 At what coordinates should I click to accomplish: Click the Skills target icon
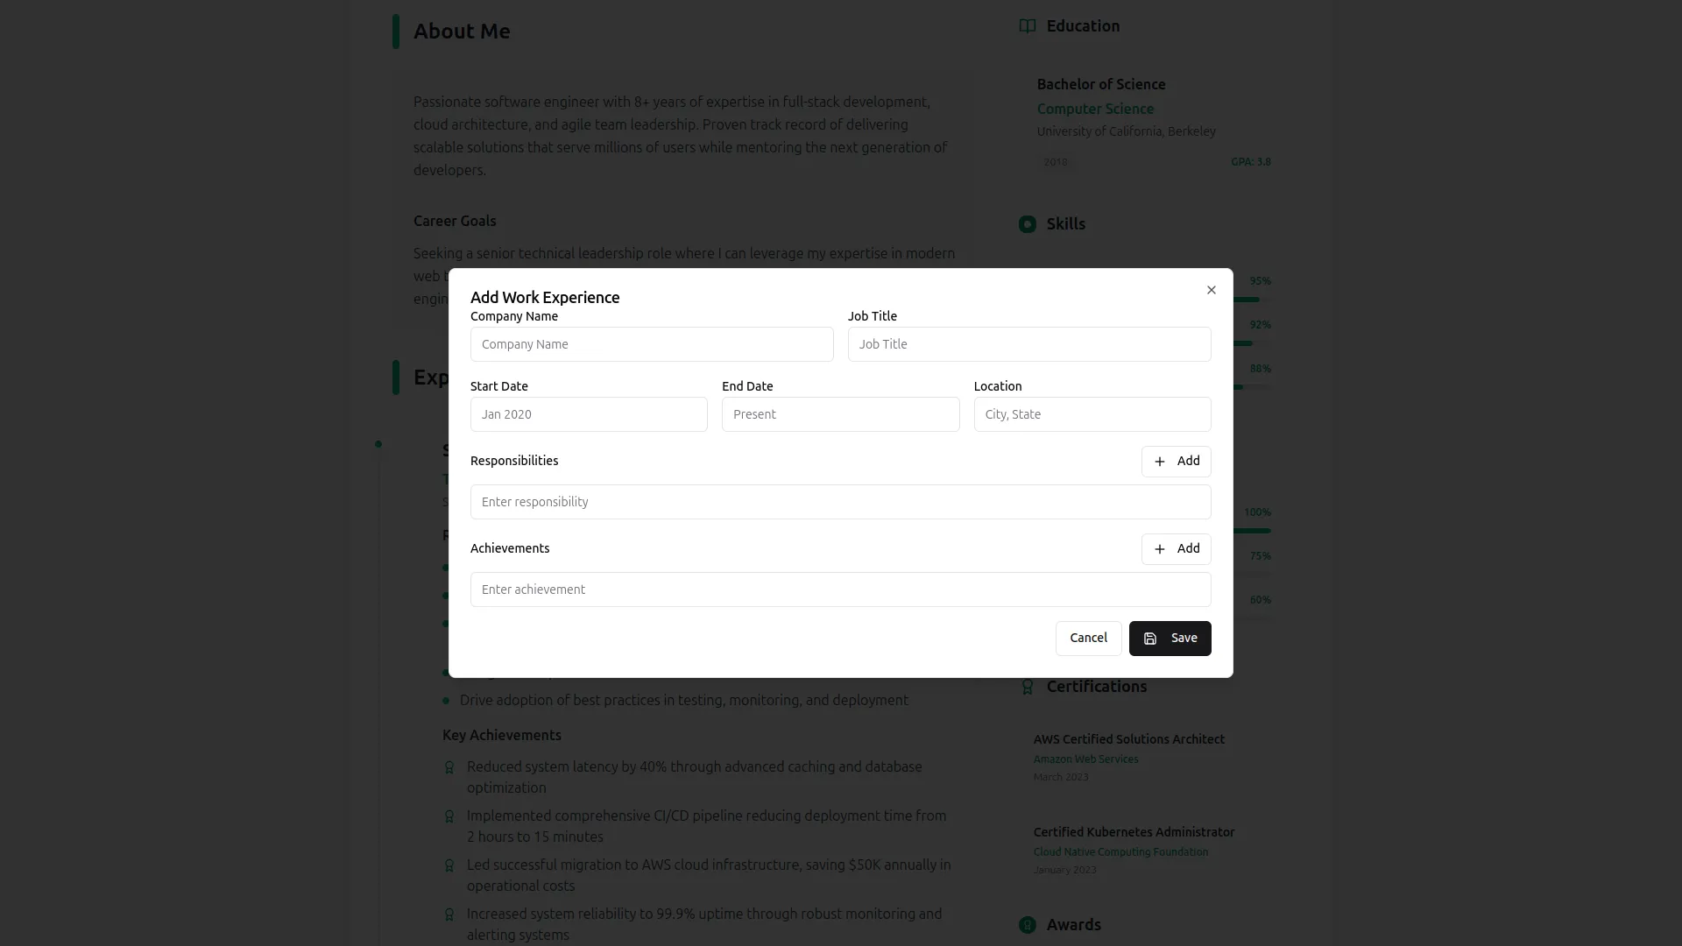pos(1027,224)
